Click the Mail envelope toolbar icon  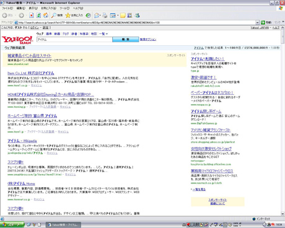97,15
